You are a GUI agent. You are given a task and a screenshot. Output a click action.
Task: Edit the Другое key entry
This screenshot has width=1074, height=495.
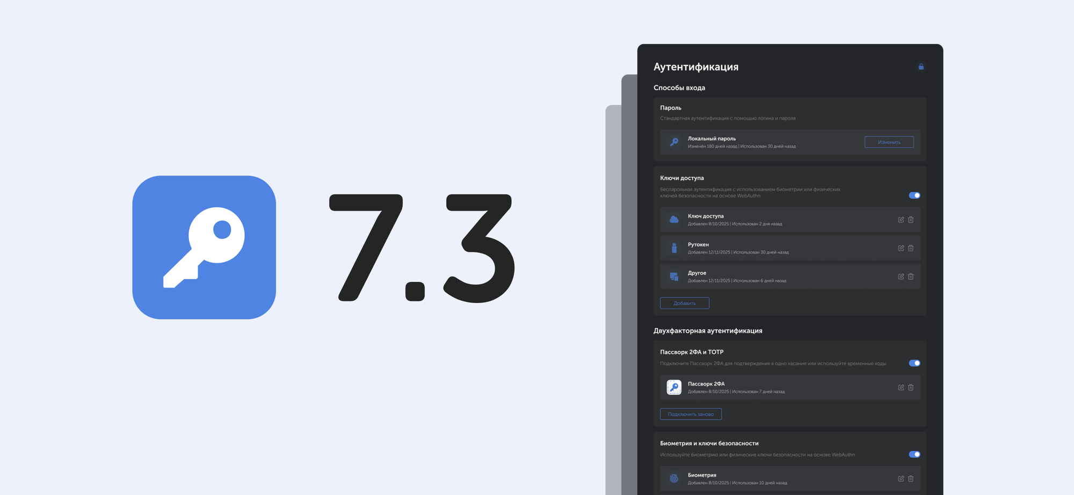(901, 276)
